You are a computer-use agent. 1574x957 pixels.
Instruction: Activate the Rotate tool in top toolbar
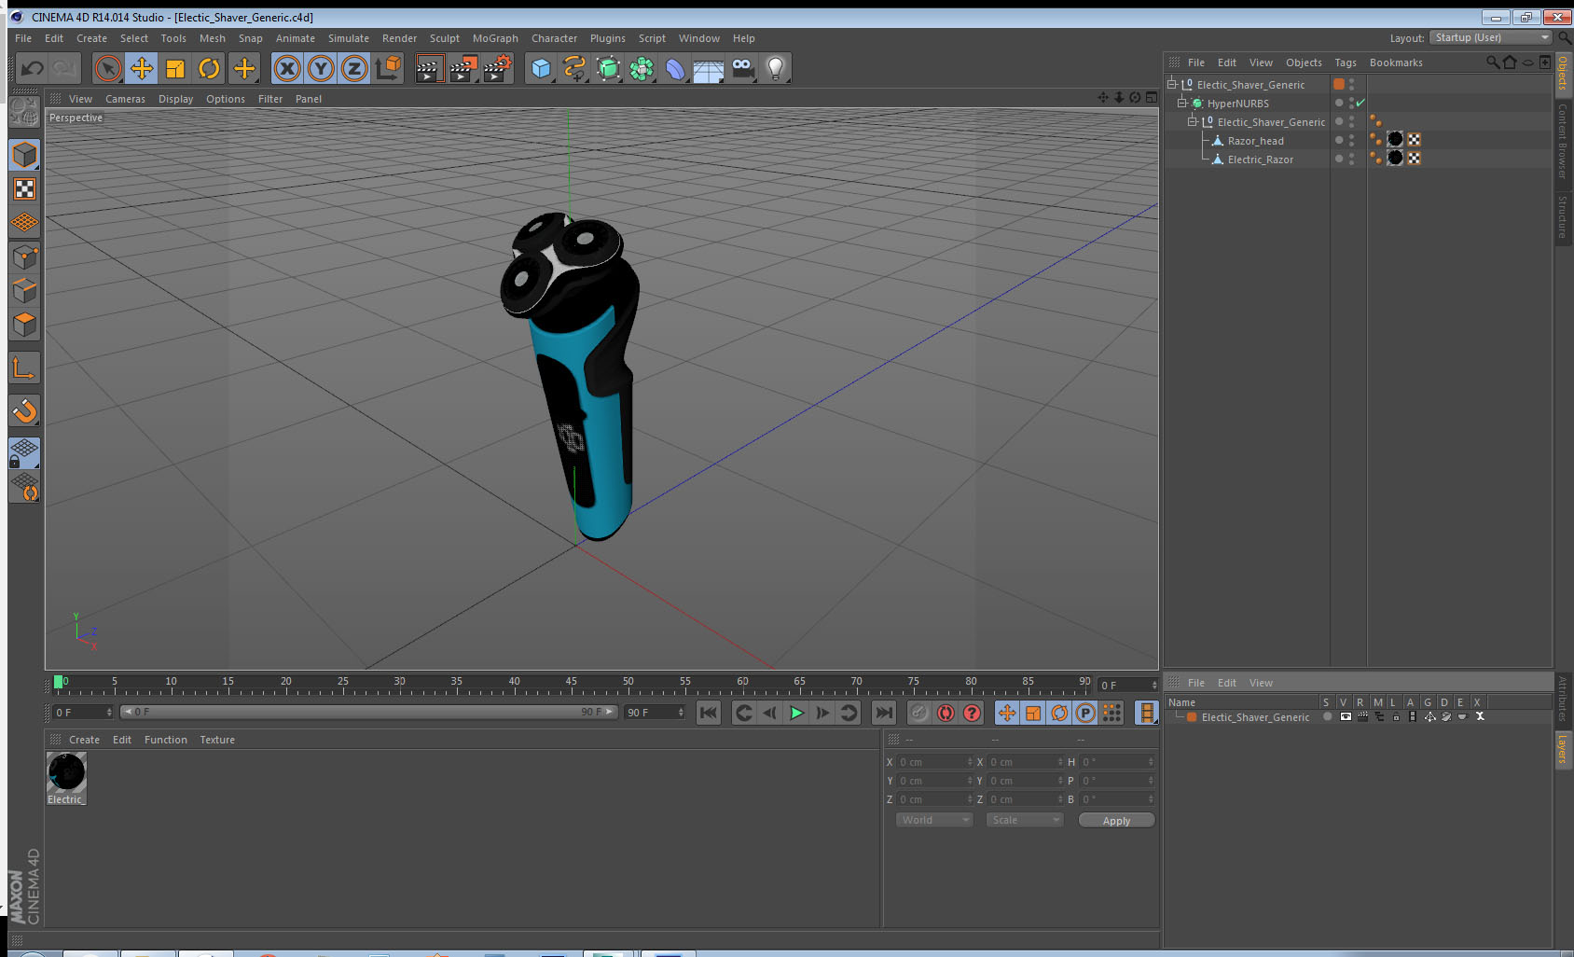coord(209,68)
